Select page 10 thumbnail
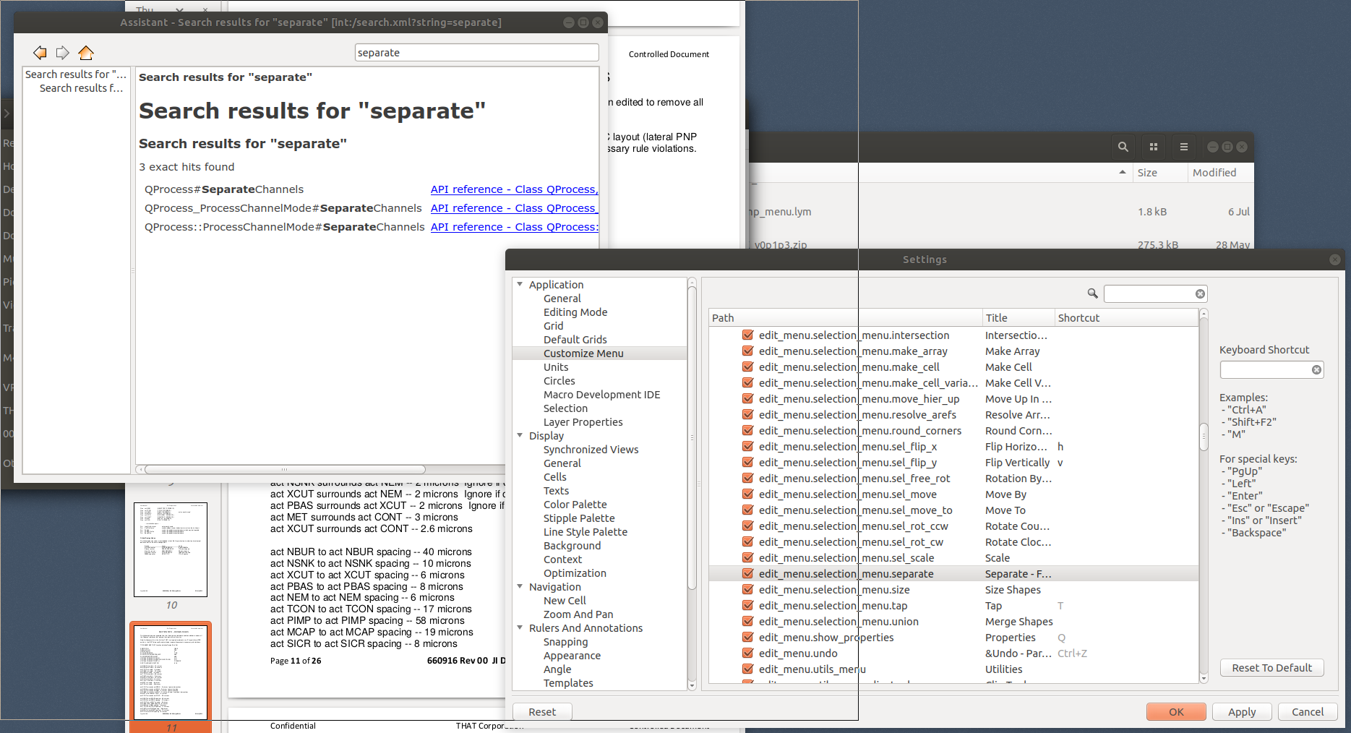 (x=171, y=549)
